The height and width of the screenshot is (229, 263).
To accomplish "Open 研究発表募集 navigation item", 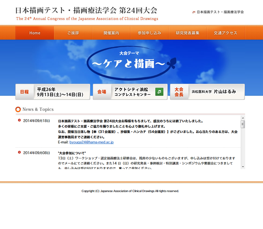I will click(x=188, y=33).
